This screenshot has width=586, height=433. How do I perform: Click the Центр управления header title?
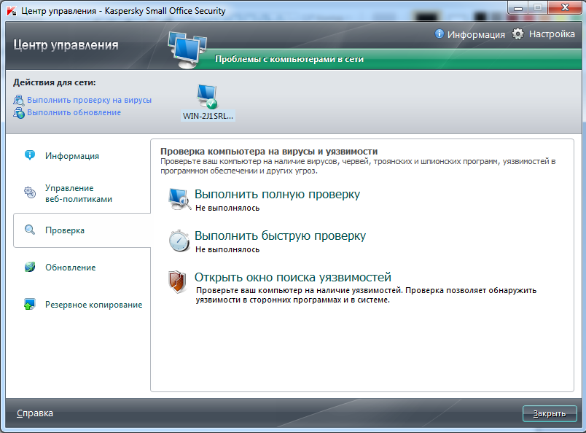point(66,45)
